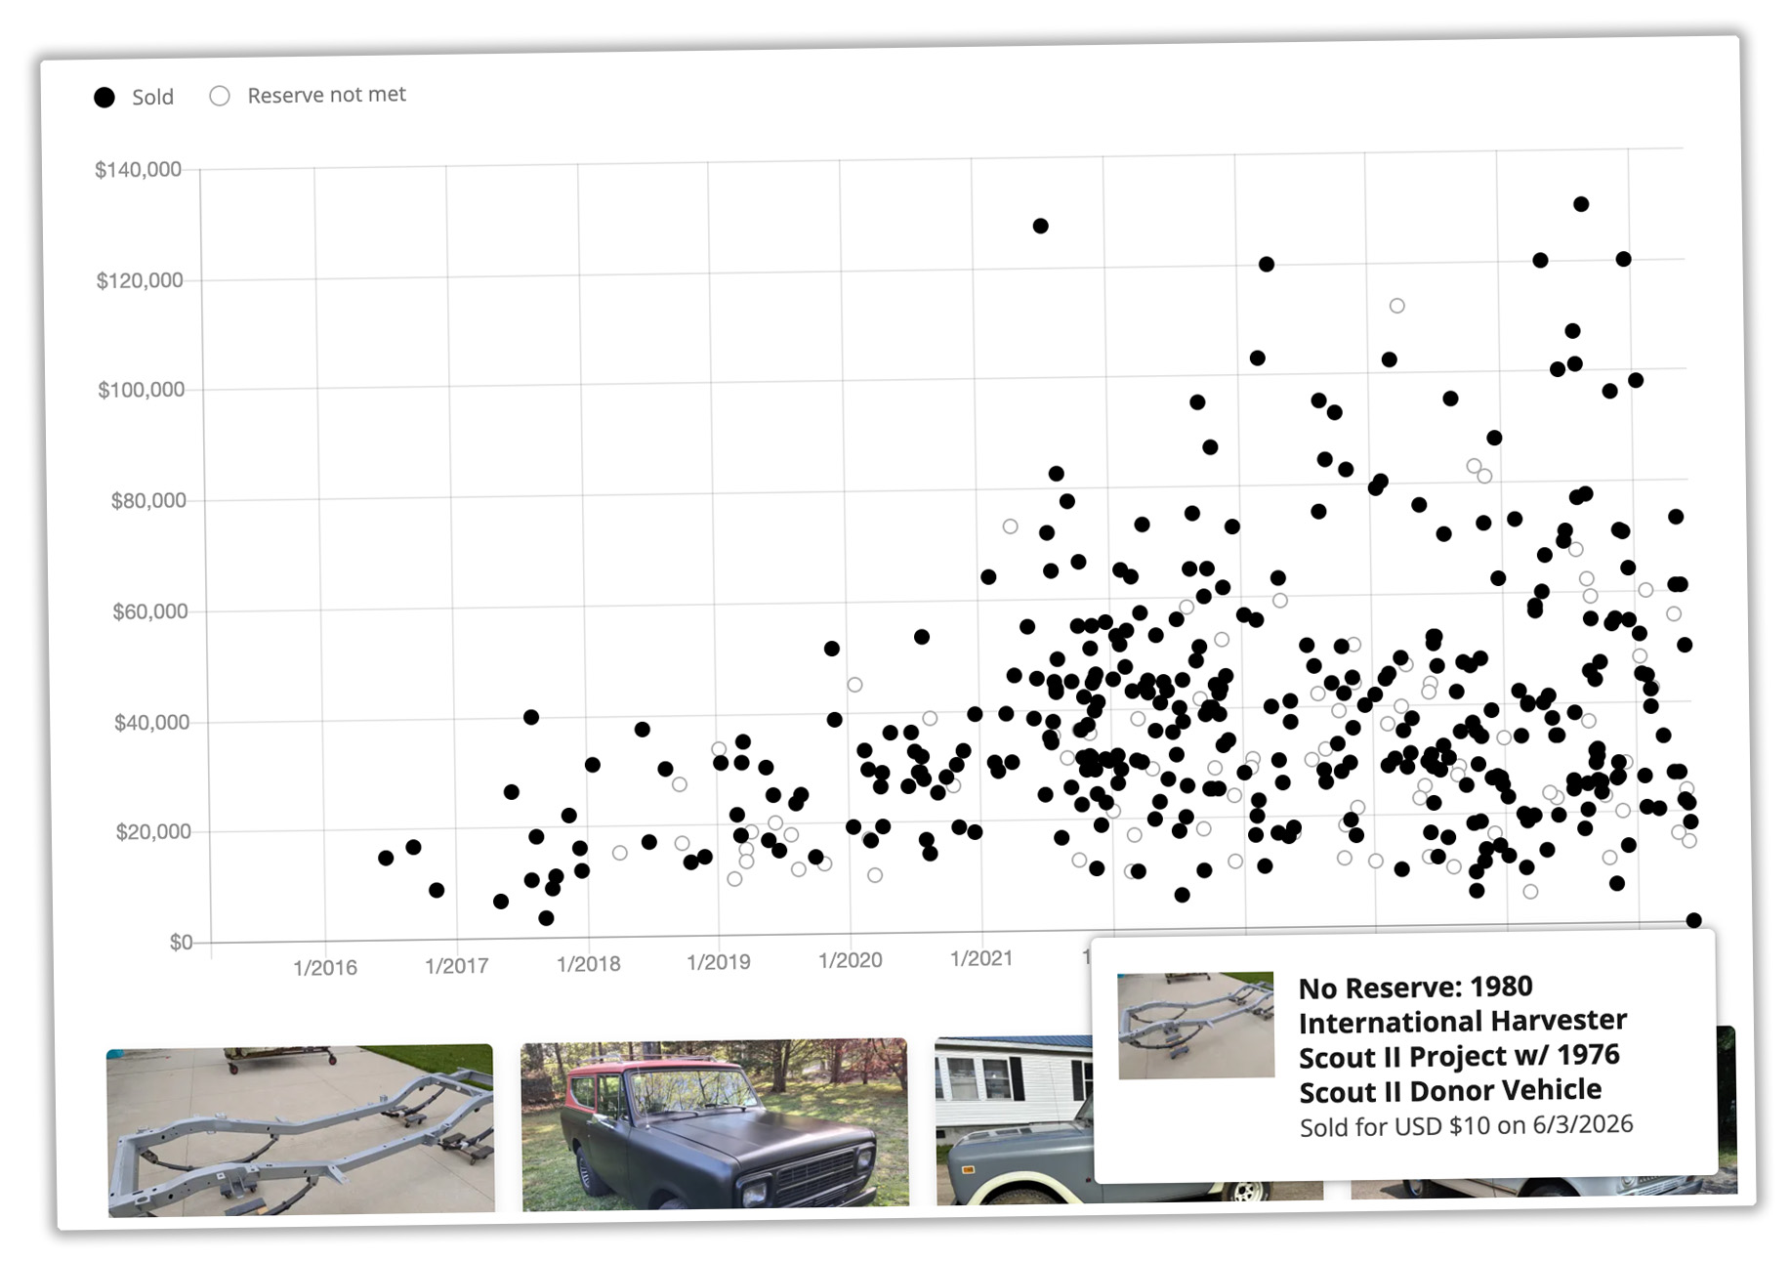Click the $0 y-axis label
Image resolution: width=1790 pixels, height=1262 pixels.
click(x=182, y=943)
